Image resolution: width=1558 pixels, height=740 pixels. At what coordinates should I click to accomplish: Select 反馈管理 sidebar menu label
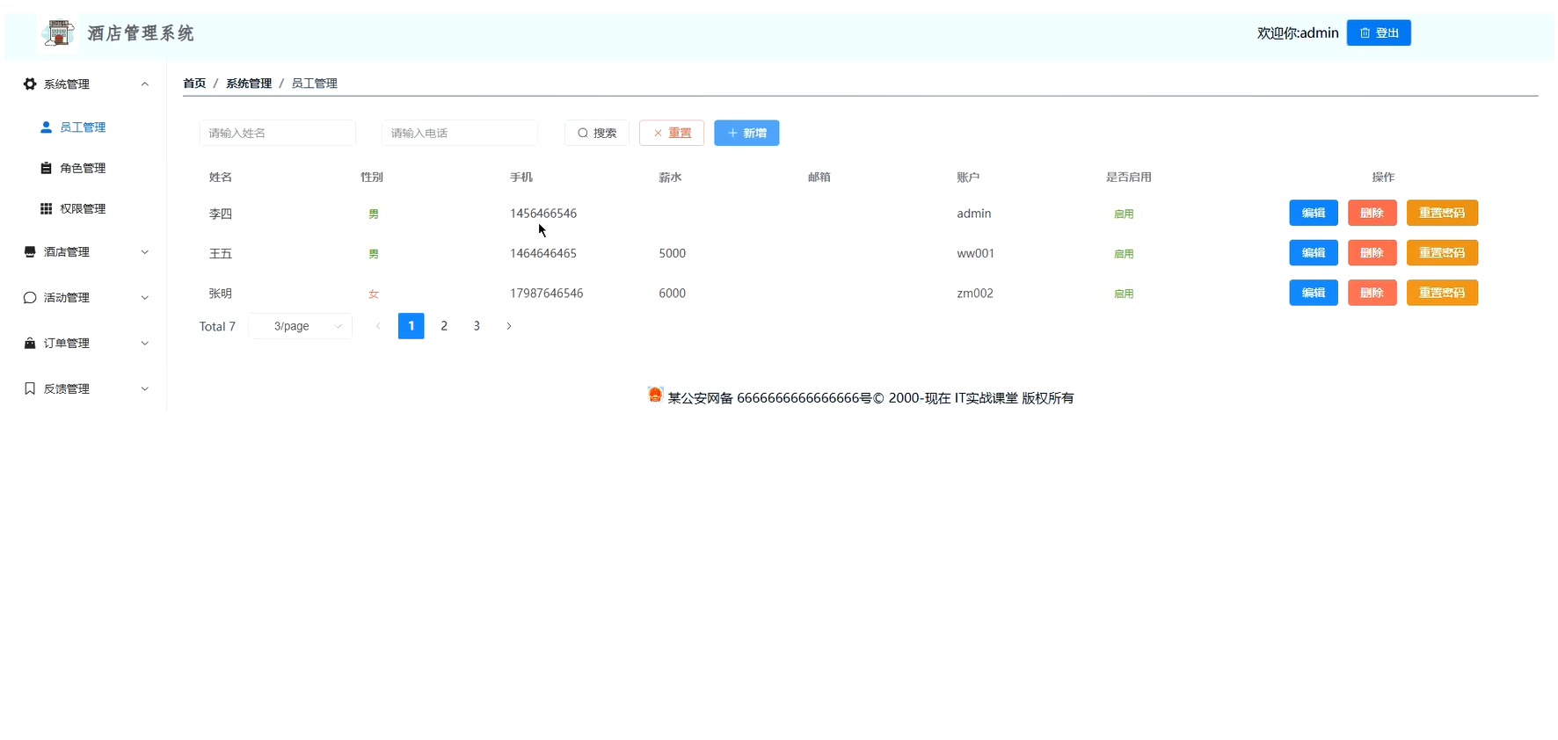tap(67, 388)
